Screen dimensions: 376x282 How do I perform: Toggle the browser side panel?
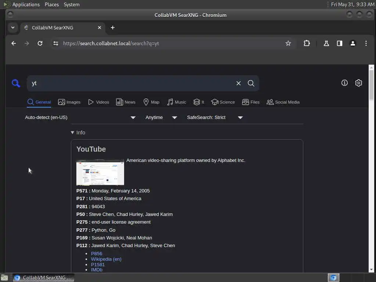pyautogui.click(x=340, y=43)
